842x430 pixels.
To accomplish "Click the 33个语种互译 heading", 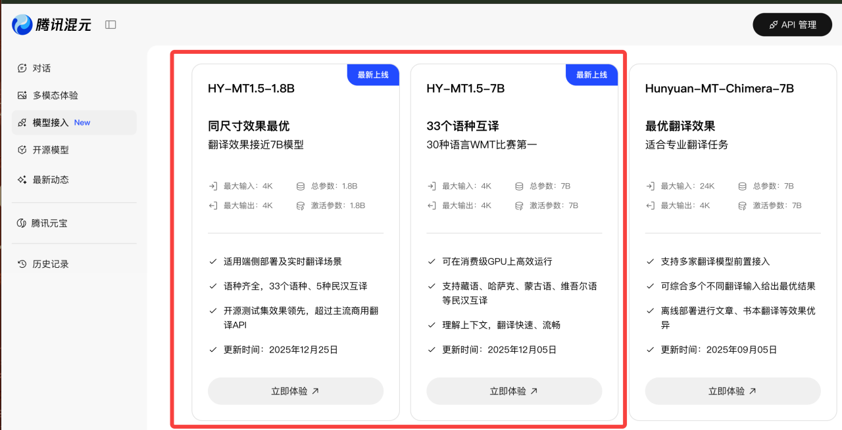I will point(462,126).
